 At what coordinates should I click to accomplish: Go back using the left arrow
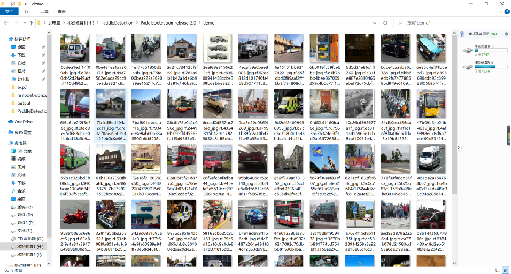tap(6, 23)
